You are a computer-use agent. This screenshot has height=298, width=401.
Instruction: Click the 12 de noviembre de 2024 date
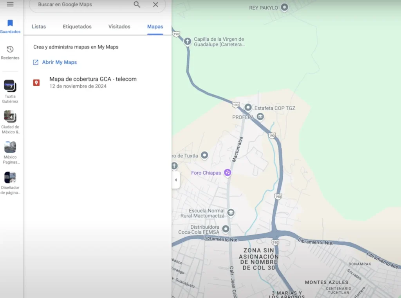pos(78,86)
